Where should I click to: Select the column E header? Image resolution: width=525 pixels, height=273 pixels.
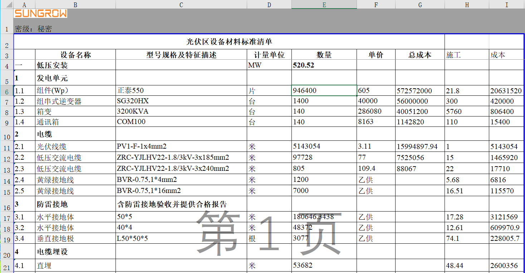coord(324,5)
